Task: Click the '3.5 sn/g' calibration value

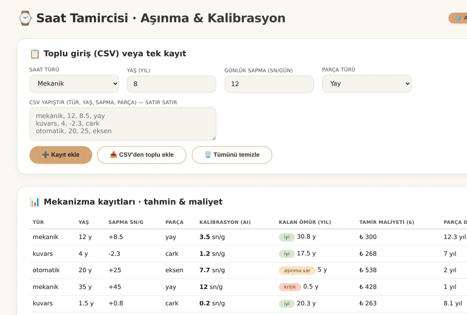Action: [212, 237]
